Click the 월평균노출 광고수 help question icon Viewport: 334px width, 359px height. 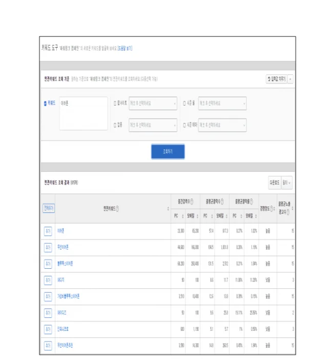click(x=288, y=212)
